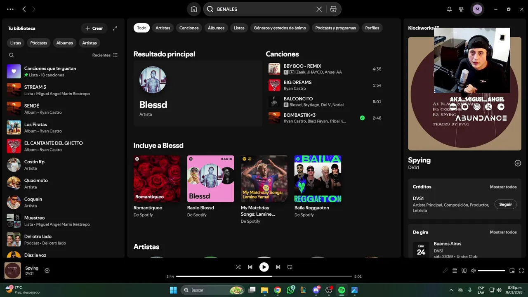
Task: Switch to the Artistas search tab
Action: 163,28
